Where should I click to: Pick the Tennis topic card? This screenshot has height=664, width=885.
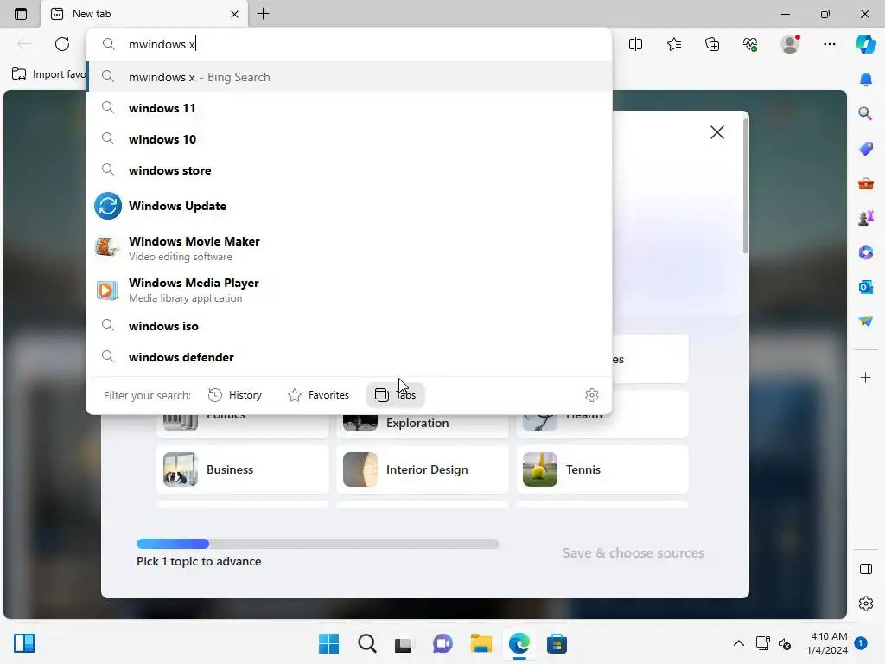tap(602, 469)
